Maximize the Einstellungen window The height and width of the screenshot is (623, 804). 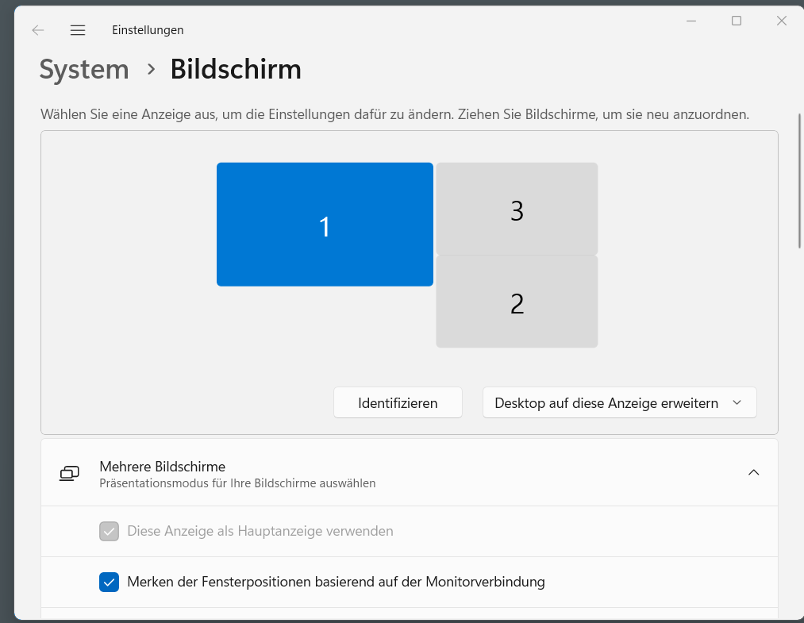click(737, 21)
